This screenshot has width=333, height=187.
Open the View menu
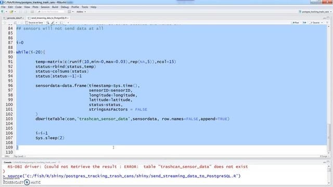tap(27, 7)
